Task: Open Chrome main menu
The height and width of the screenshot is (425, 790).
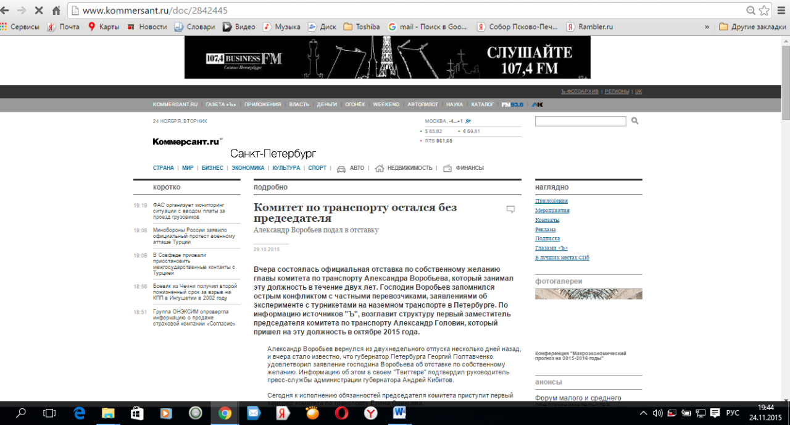Action: click(781, 11)
